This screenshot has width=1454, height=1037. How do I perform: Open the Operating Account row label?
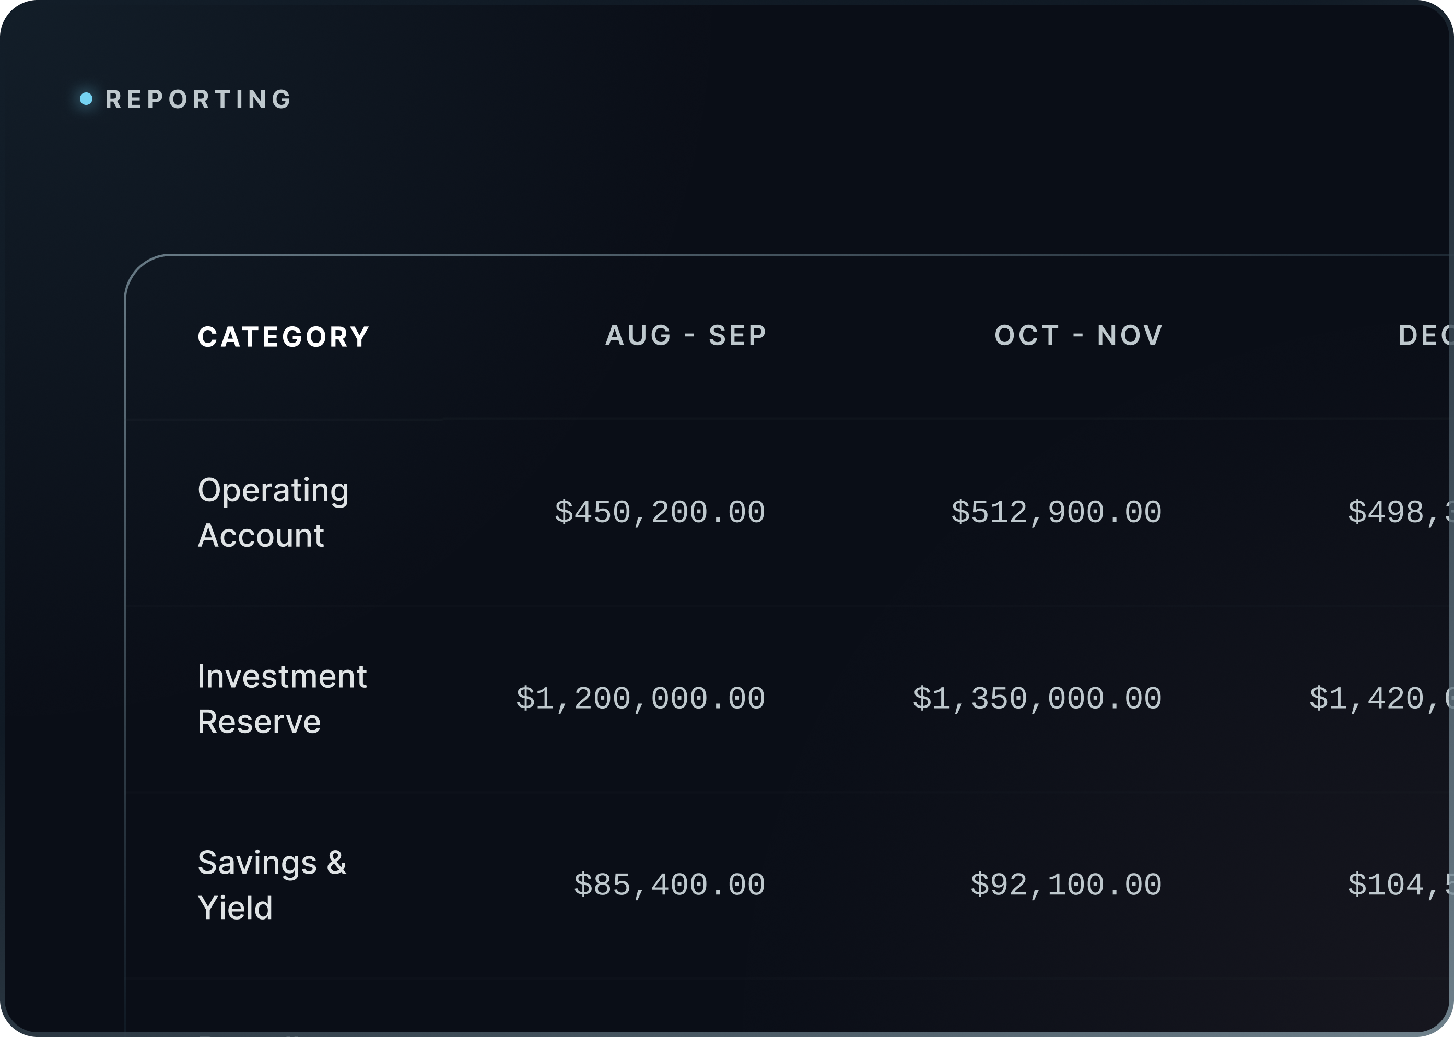[x=273, y=512]
